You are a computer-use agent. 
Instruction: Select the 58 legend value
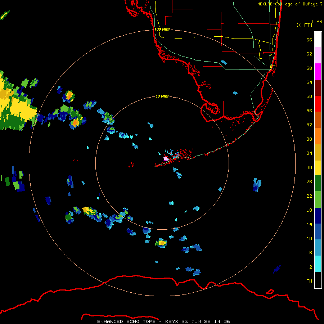tap(309, 68)
